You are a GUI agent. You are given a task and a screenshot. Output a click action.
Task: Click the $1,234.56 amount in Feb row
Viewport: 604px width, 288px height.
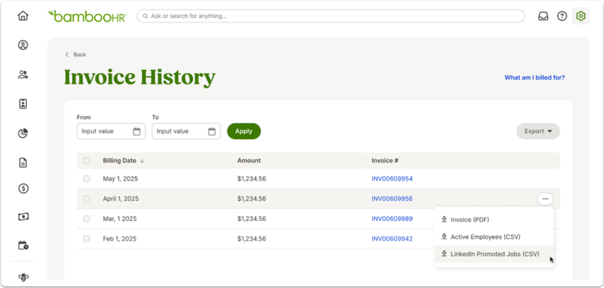click(251, 239)
